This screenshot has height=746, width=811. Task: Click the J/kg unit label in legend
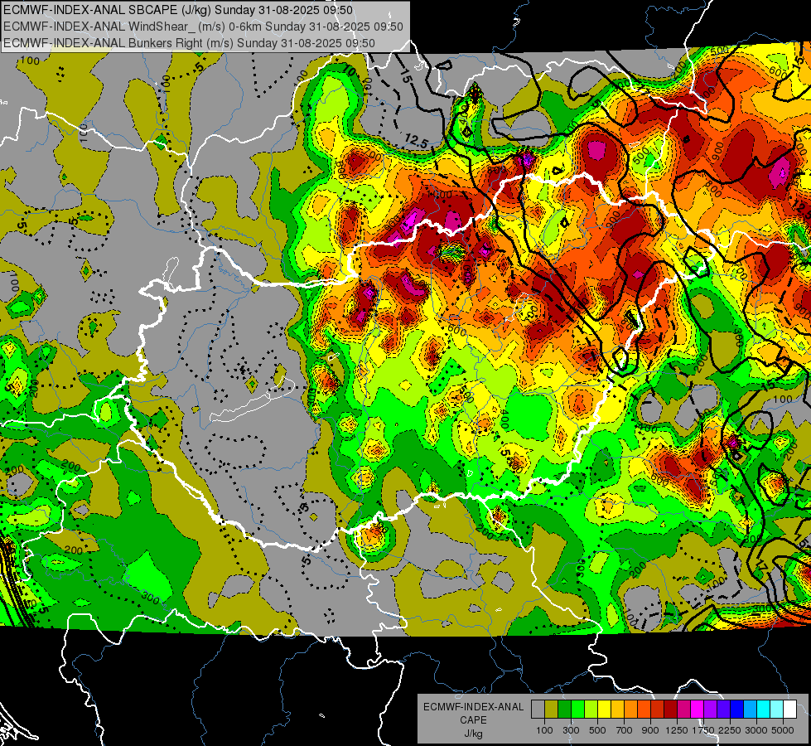(x=473, y=734)
